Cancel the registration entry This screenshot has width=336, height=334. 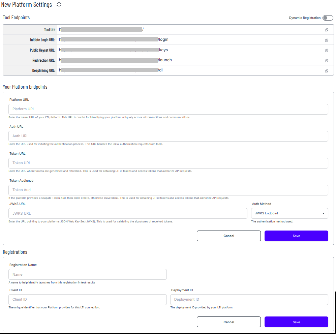point(228,322)
